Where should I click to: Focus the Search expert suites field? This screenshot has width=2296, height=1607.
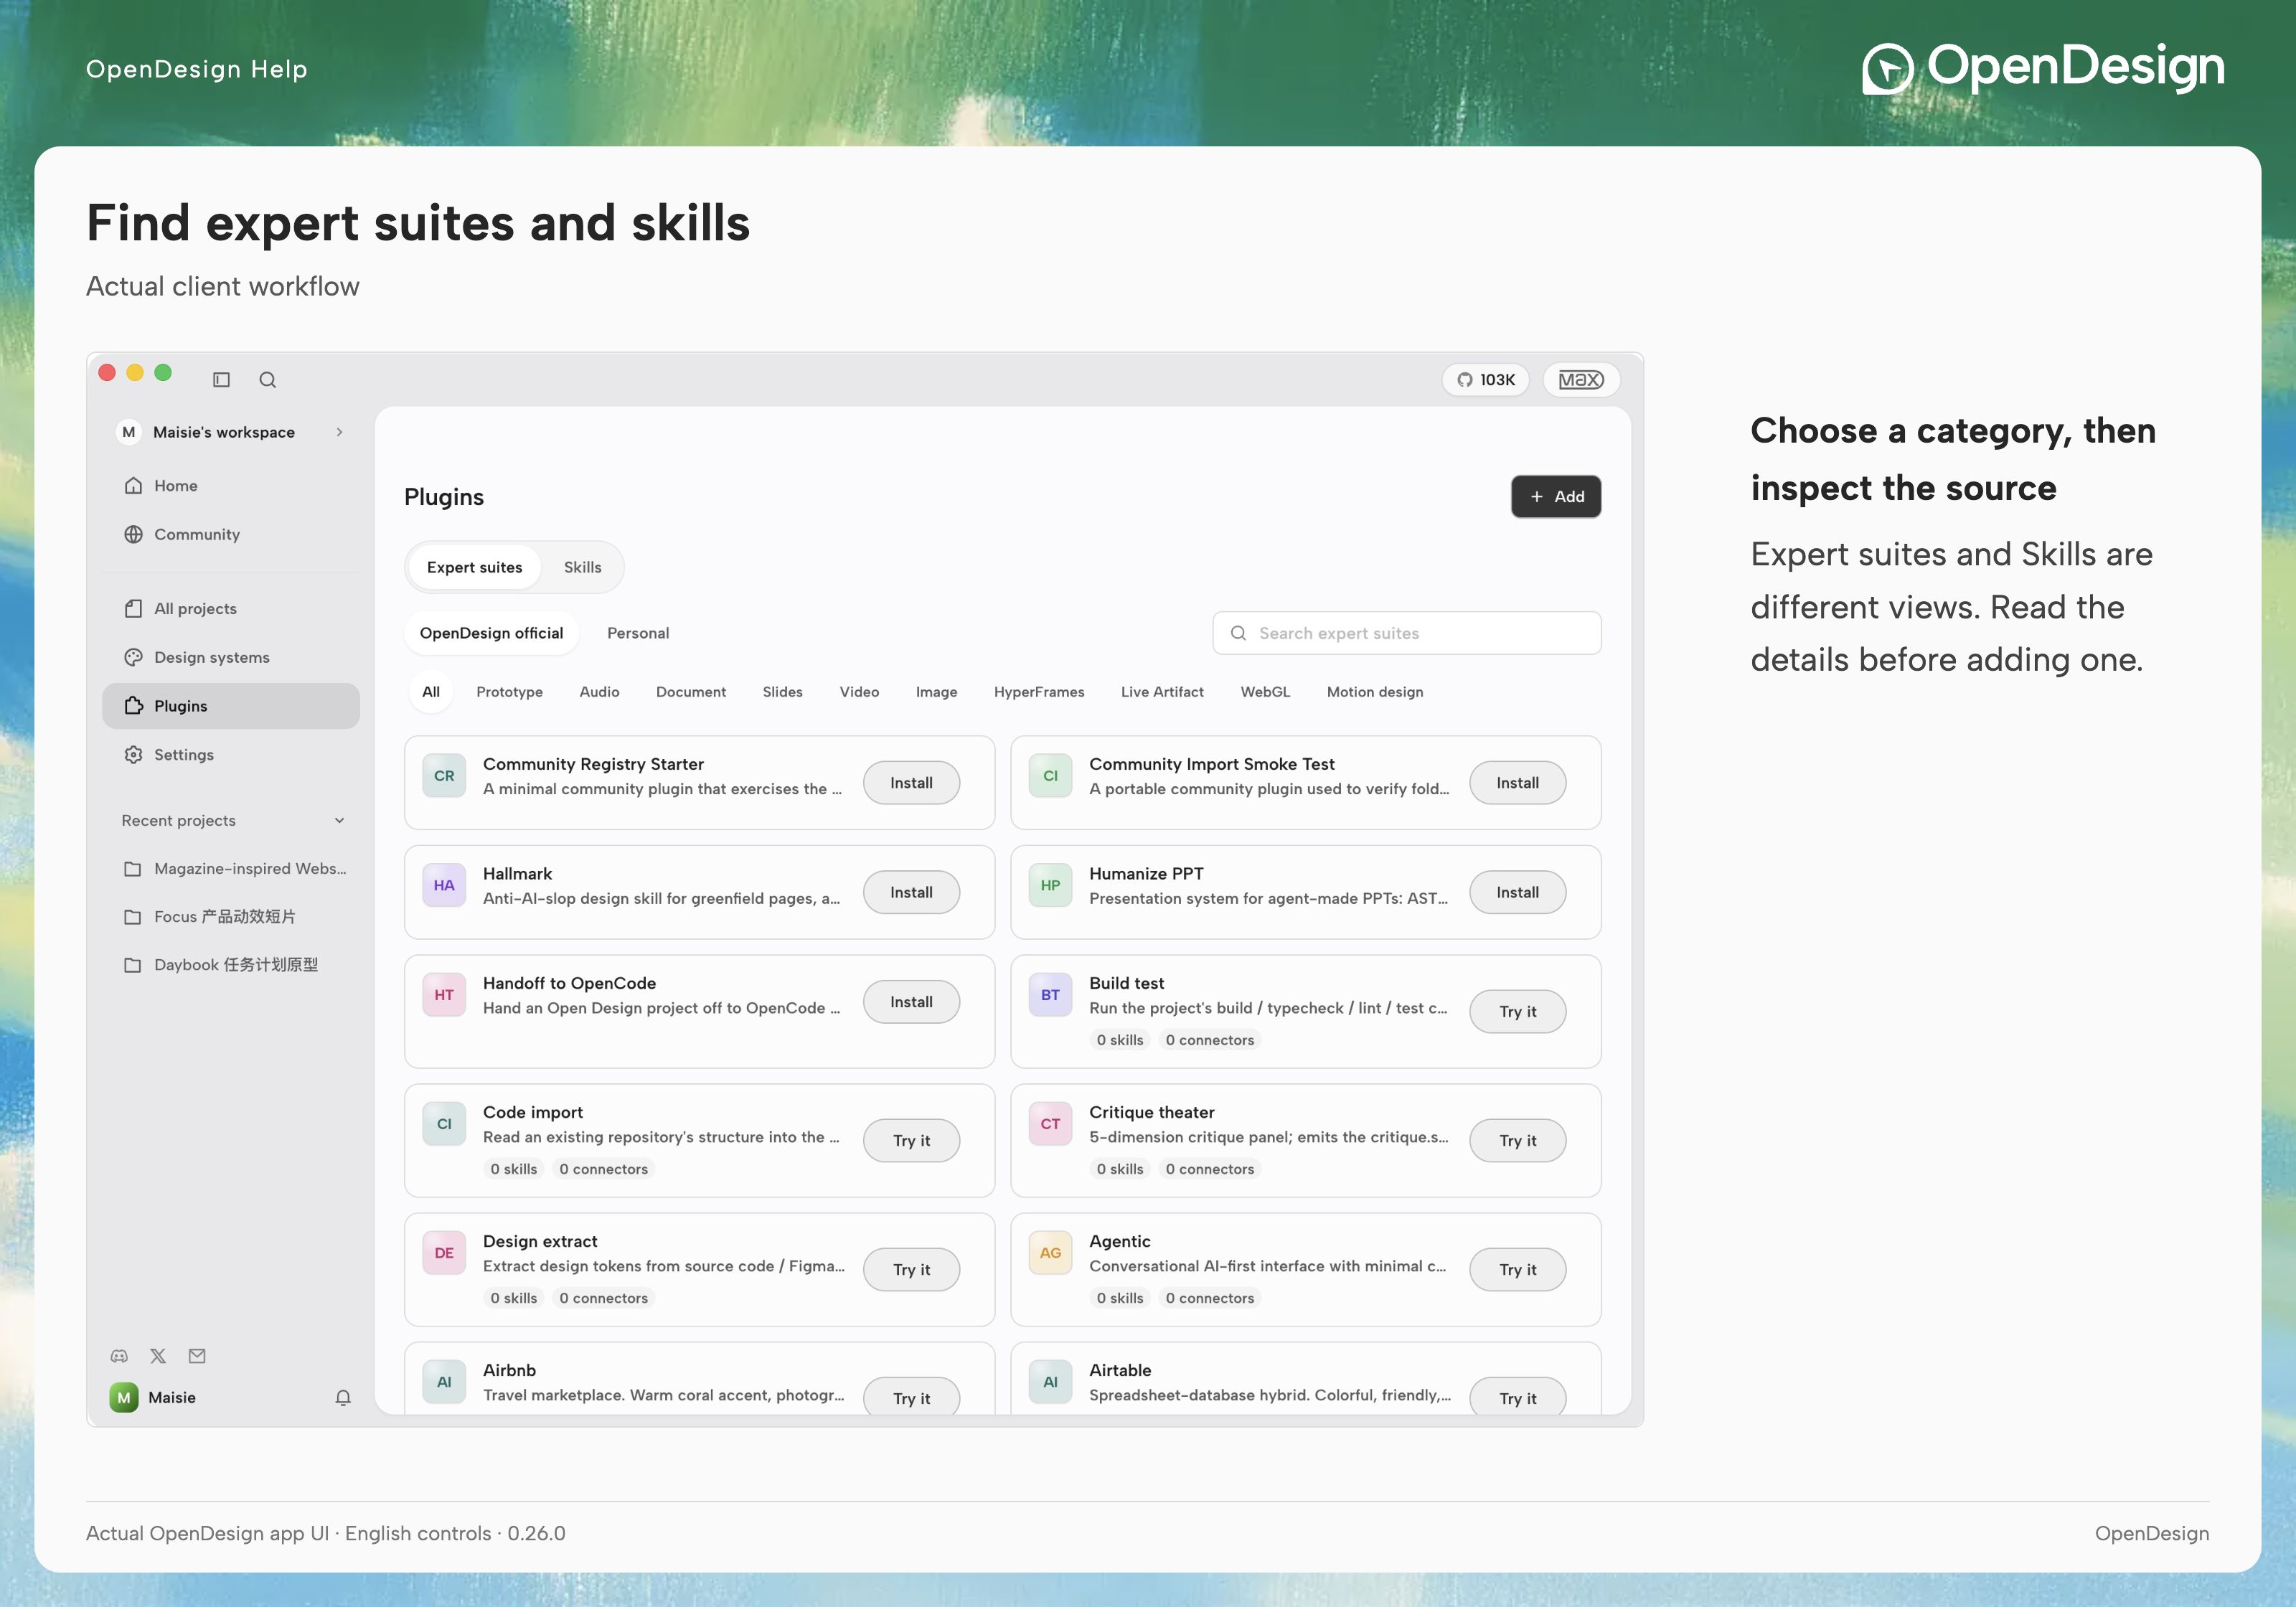[x=1407, y=633]
